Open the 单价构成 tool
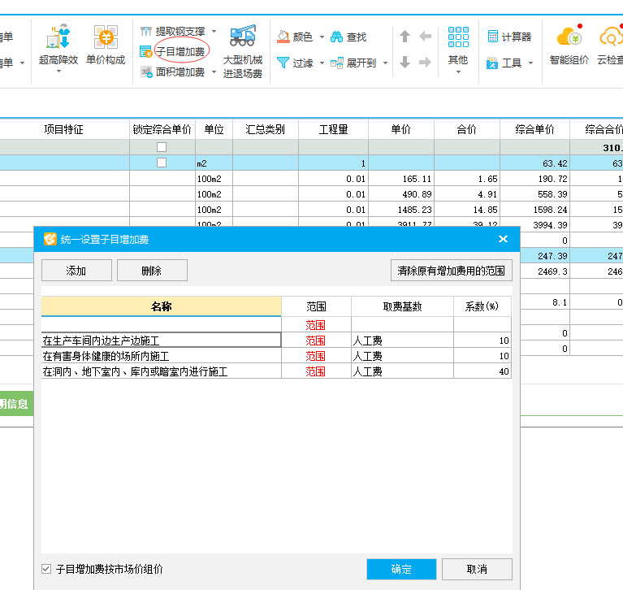Image resolution: width=623 pixels, height=590 pixels. 106,45
